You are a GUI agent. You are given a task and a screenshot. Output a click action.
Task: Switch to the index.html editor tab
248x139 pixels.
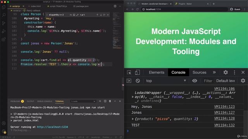[x=34, y=6]
